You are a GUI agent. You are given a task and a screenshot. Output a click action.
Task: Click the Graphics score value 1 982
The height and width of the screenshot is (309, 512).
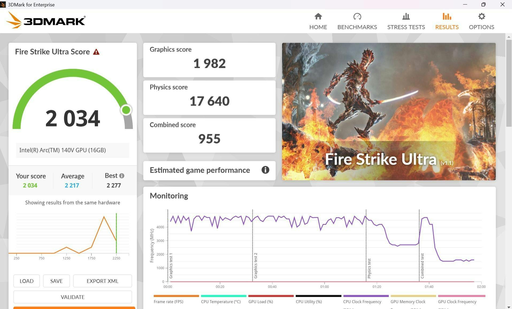pos(209,63)
